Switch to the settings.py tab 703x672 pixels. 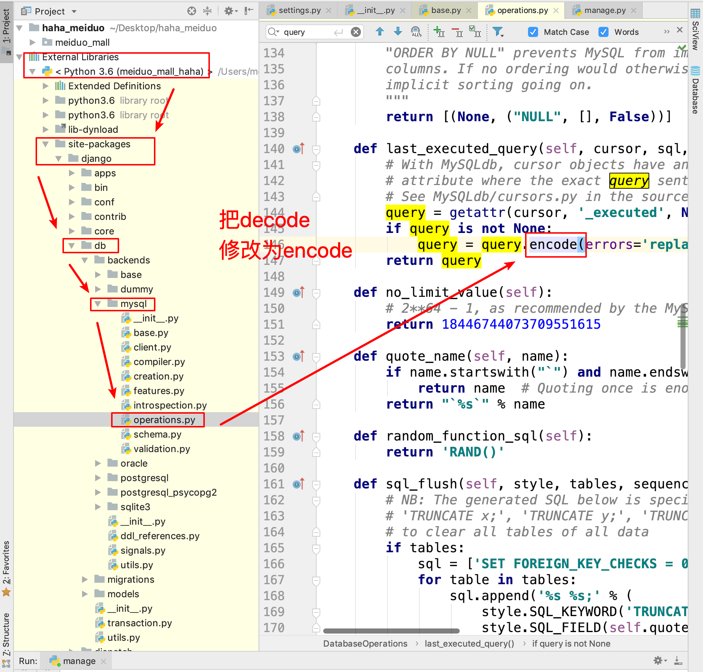pyautogui.click(x=299, y=11)
